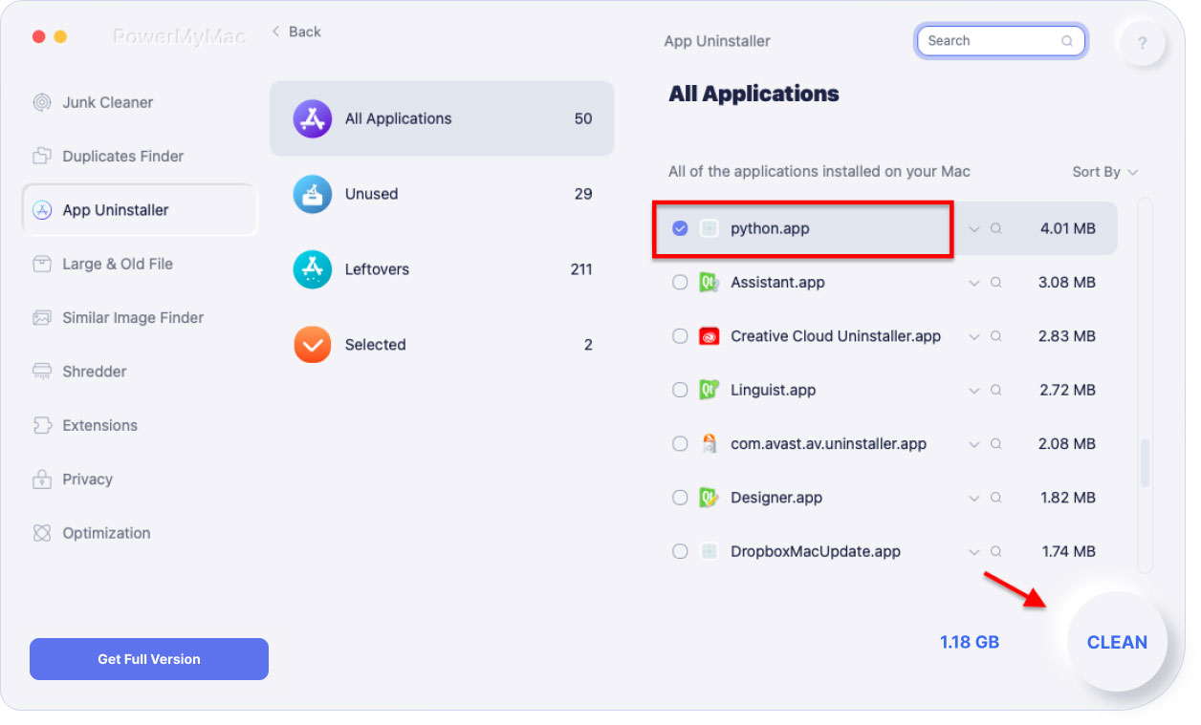Click the Creative Cloud Uninstaller.app icon
The width and height of the screenshot is (1201, 725).
(709, 336)
